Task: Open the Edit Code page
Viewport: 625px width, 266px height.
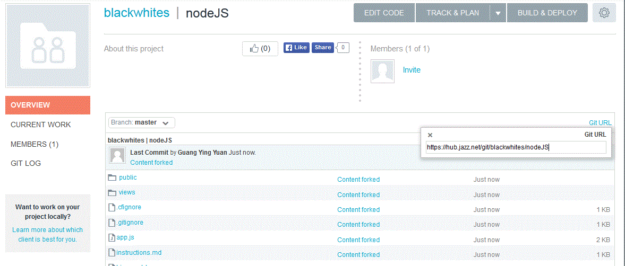Action: pyautogui.click(x=384, y=13)
